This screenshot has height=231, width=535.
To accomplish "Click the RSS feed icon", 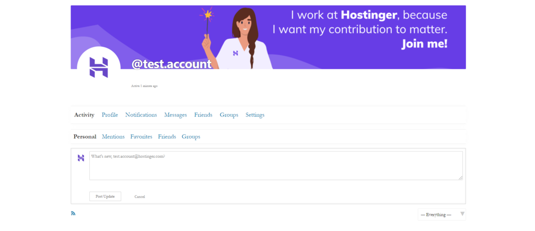I will tap(73, 213).
